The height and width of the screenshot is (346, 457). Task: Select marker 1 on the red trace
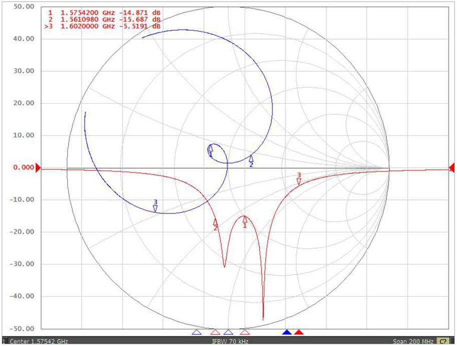point(245,219)
